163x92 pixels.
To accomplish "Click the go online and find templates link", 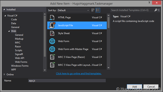I will point(79,73).
